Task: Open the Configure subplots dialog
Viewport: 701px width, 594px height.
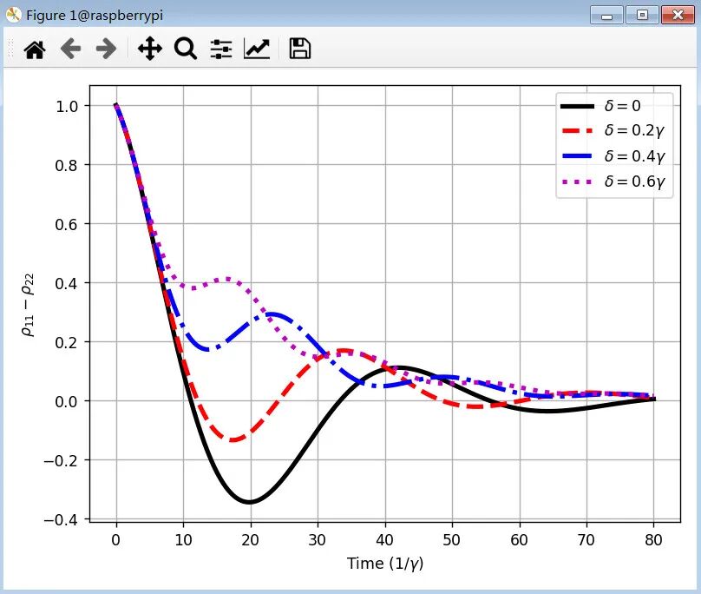Action: [221, 49]
